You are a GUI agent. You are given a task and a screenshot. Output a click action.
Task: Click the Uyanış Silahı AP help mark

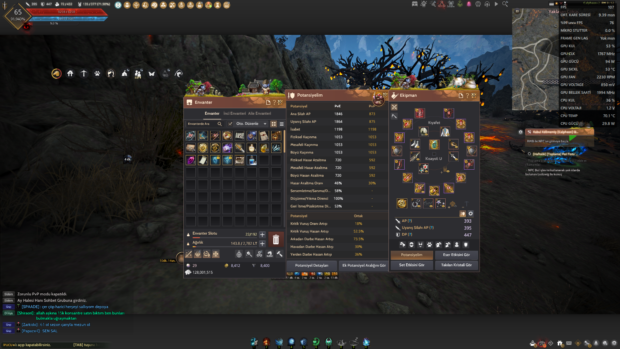pyautogui.click(x=431, y=228)
